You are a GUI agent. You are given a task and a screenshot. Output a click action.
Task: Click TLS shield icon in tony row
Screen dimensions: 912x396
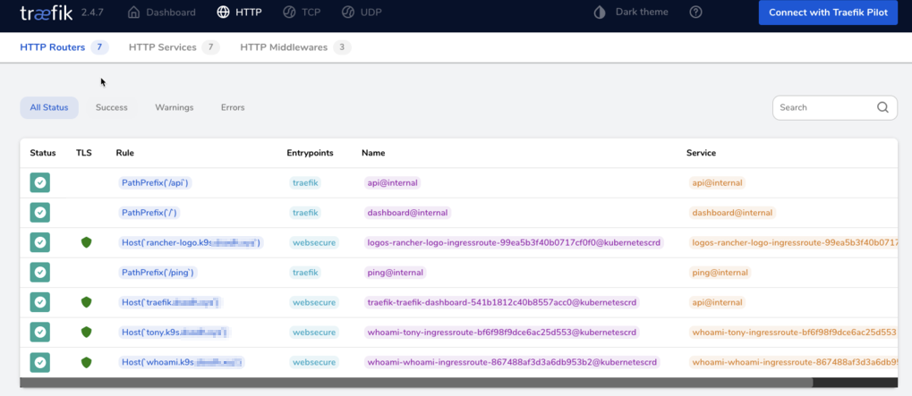86,333
